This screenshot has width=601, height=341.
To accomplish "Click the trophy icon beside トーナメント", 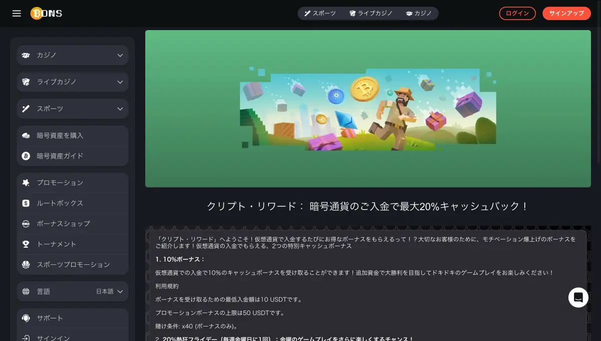I will click(26, 244).
